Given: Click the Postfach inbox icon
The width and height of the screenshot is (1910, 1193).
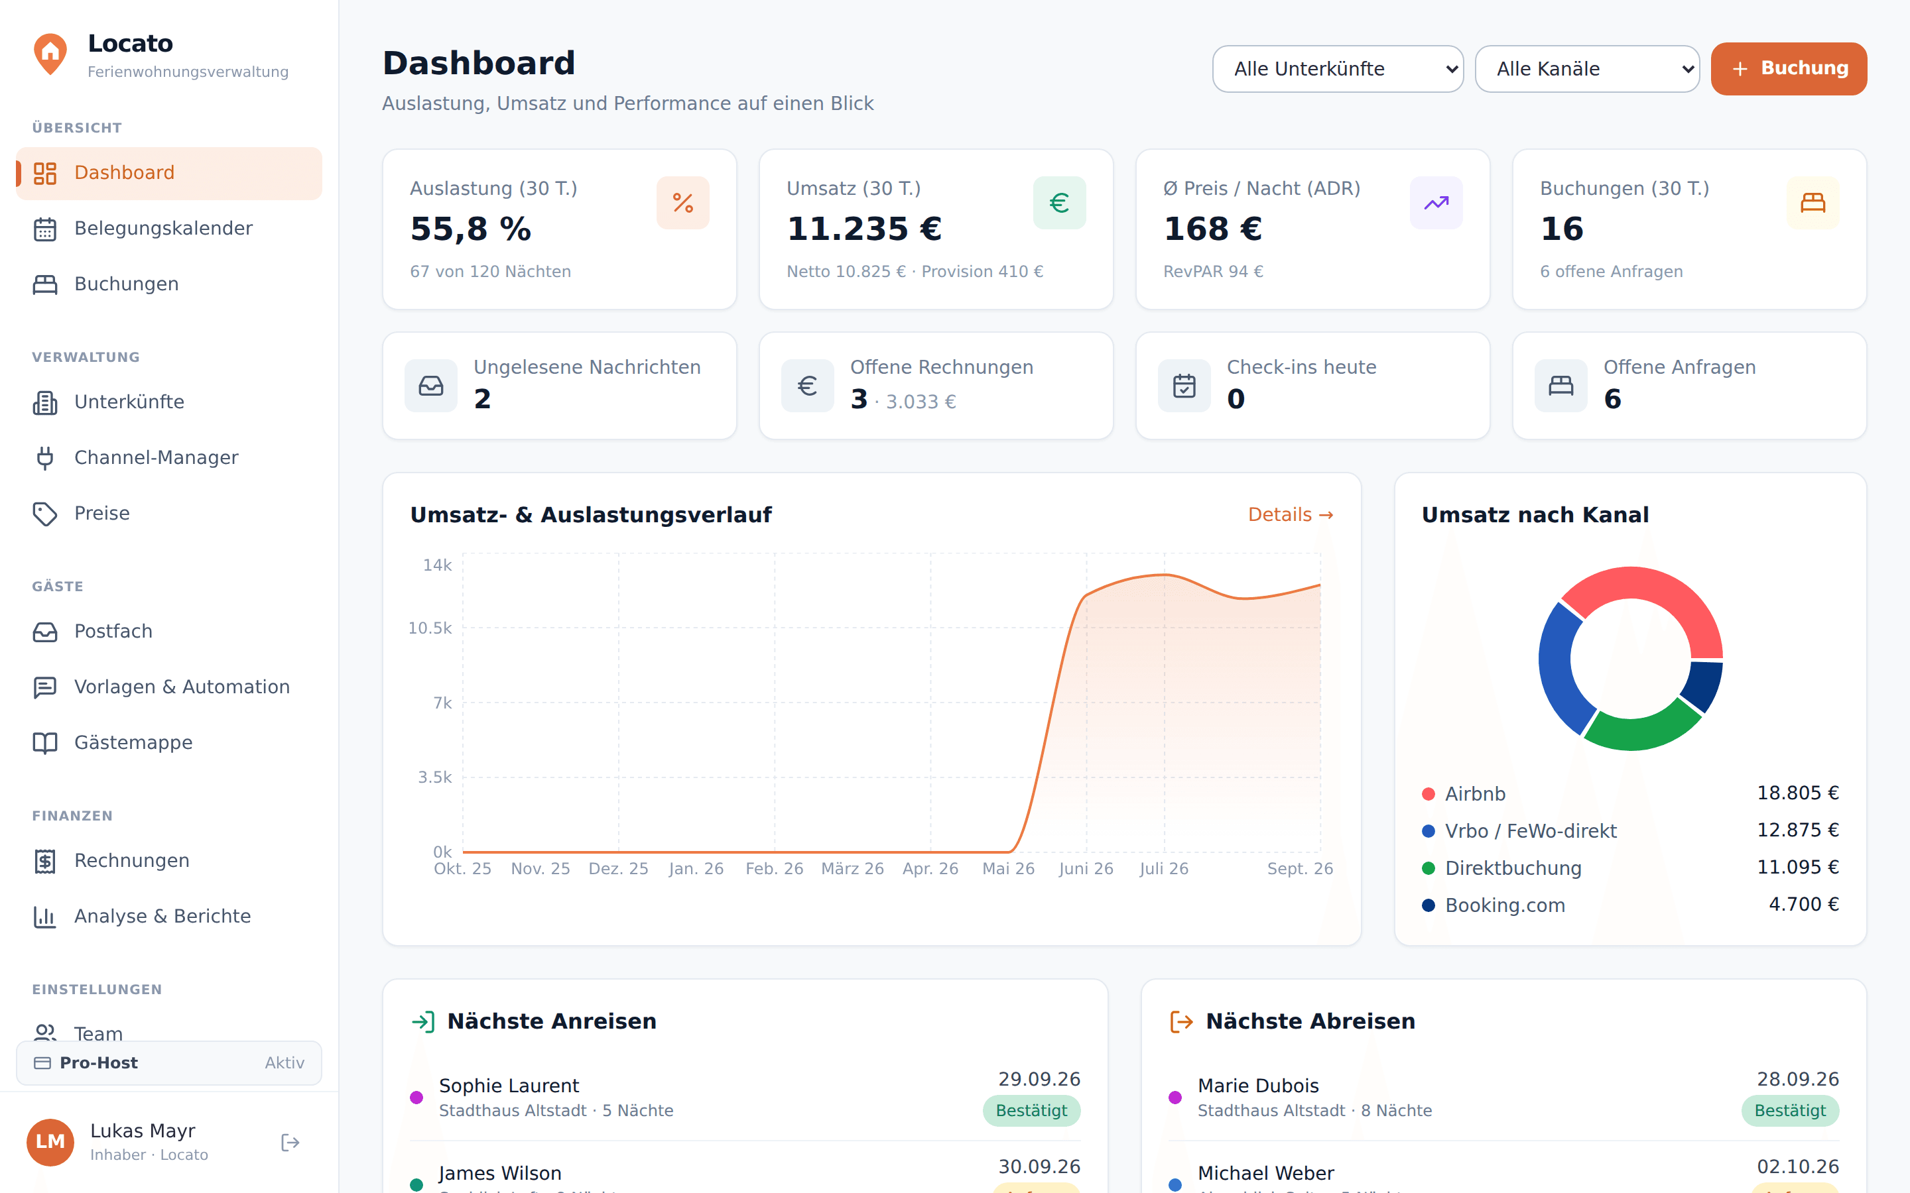Looking at the screenshot, I should point(45,632).
